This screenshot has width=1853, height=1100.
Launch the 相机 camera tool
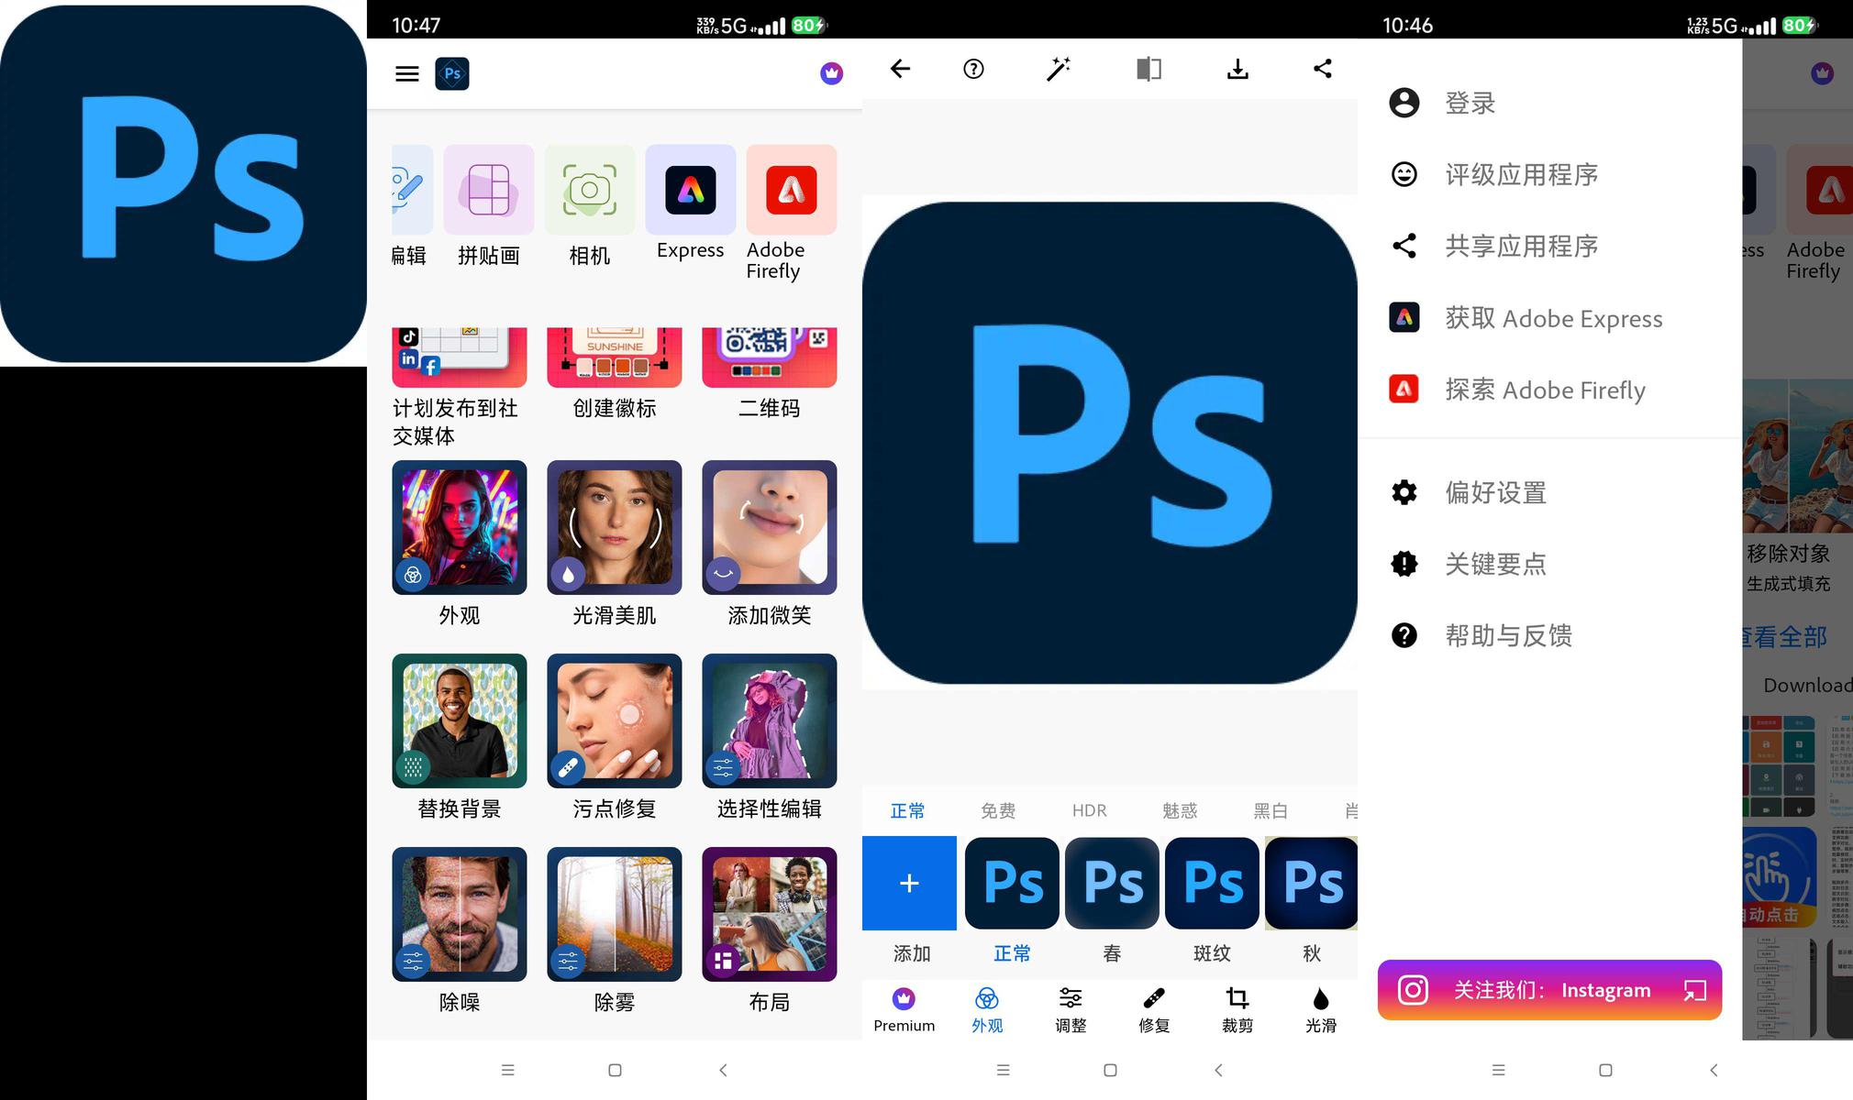(589, 206)
